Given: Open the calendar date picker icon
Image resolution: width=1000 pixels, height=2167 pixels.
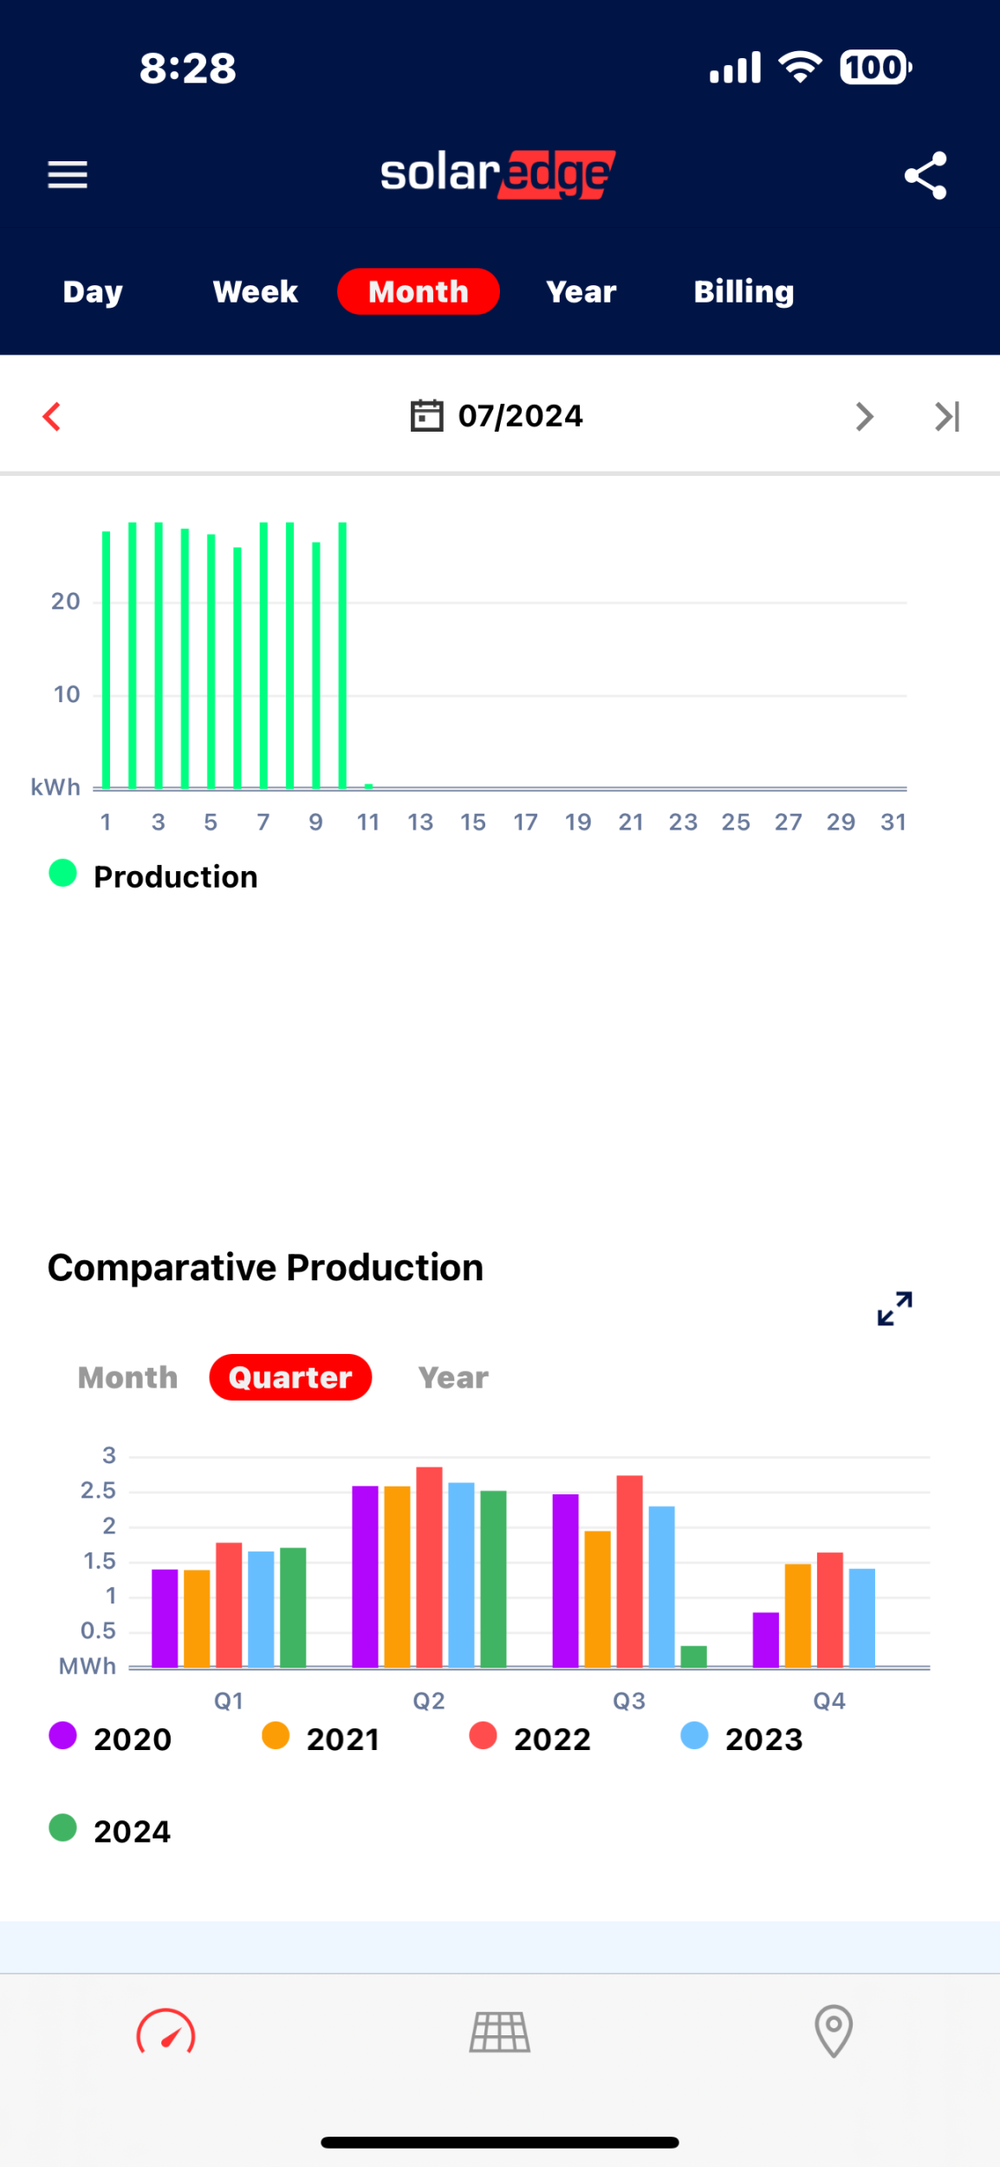Looking at the screenshot, I should pos(426,416).
